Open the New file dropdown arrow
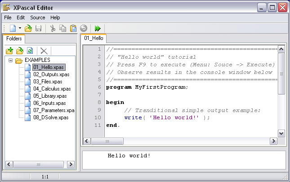290x182 pixels. coord(20,28)
